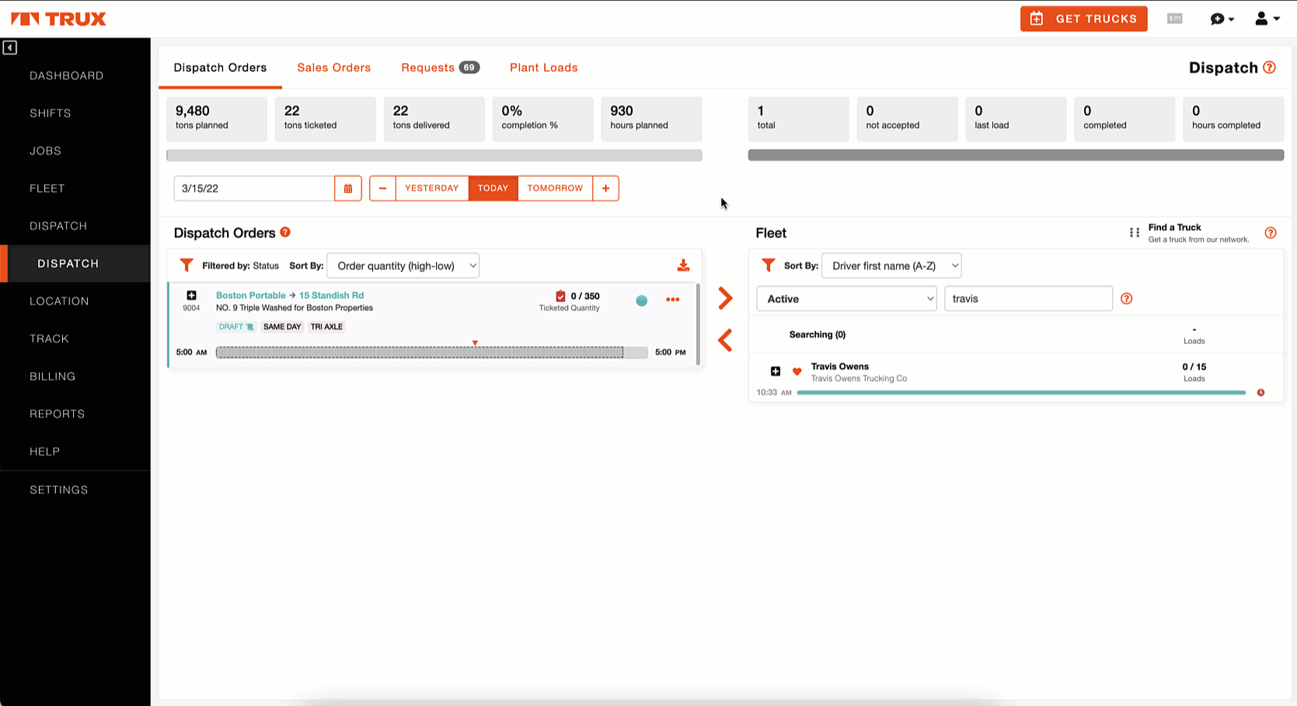This screenshot has width=1297, height=706.
Task: Click Fleet section help question icon
Action: point(1271,233)
